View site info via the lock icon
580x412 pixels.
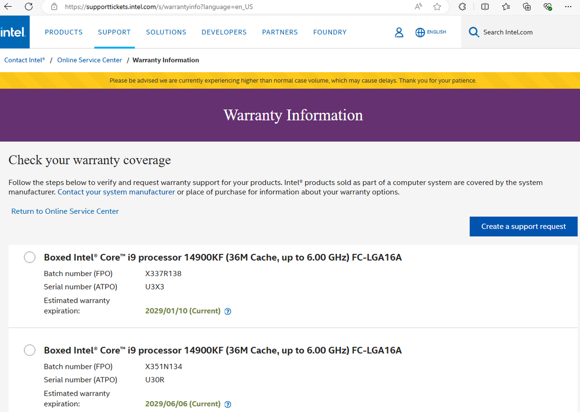[54, 7]
